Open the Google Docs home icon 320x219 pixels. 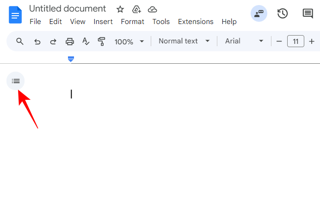[x=15, y=15]
